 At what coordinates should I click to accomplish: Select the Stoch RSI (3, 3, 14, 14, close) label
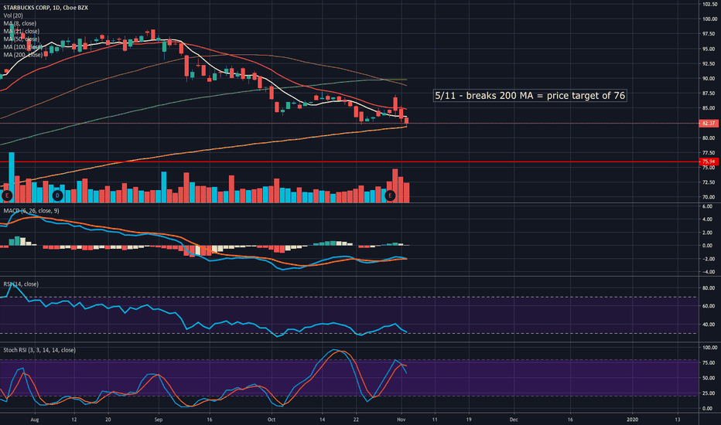[x=39, y=350]
